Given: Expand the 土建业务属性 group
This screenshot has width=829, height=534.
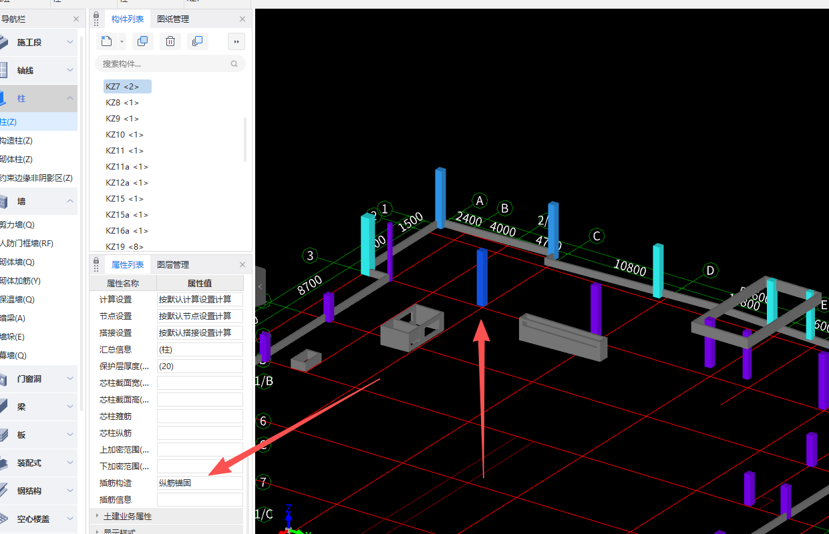Looking at the screenshot, I should pyautogui.click(x=98, y=516).
